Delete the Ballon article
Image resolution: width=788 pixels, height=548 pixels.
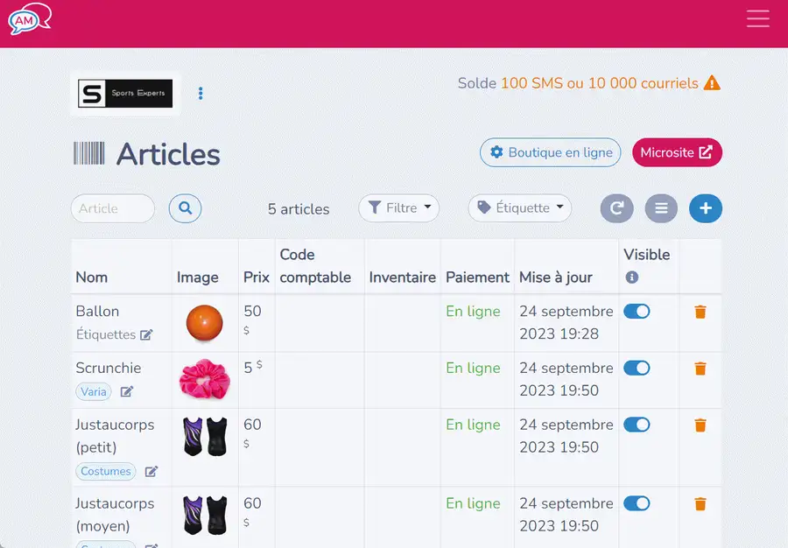click(x=700, y=312)
